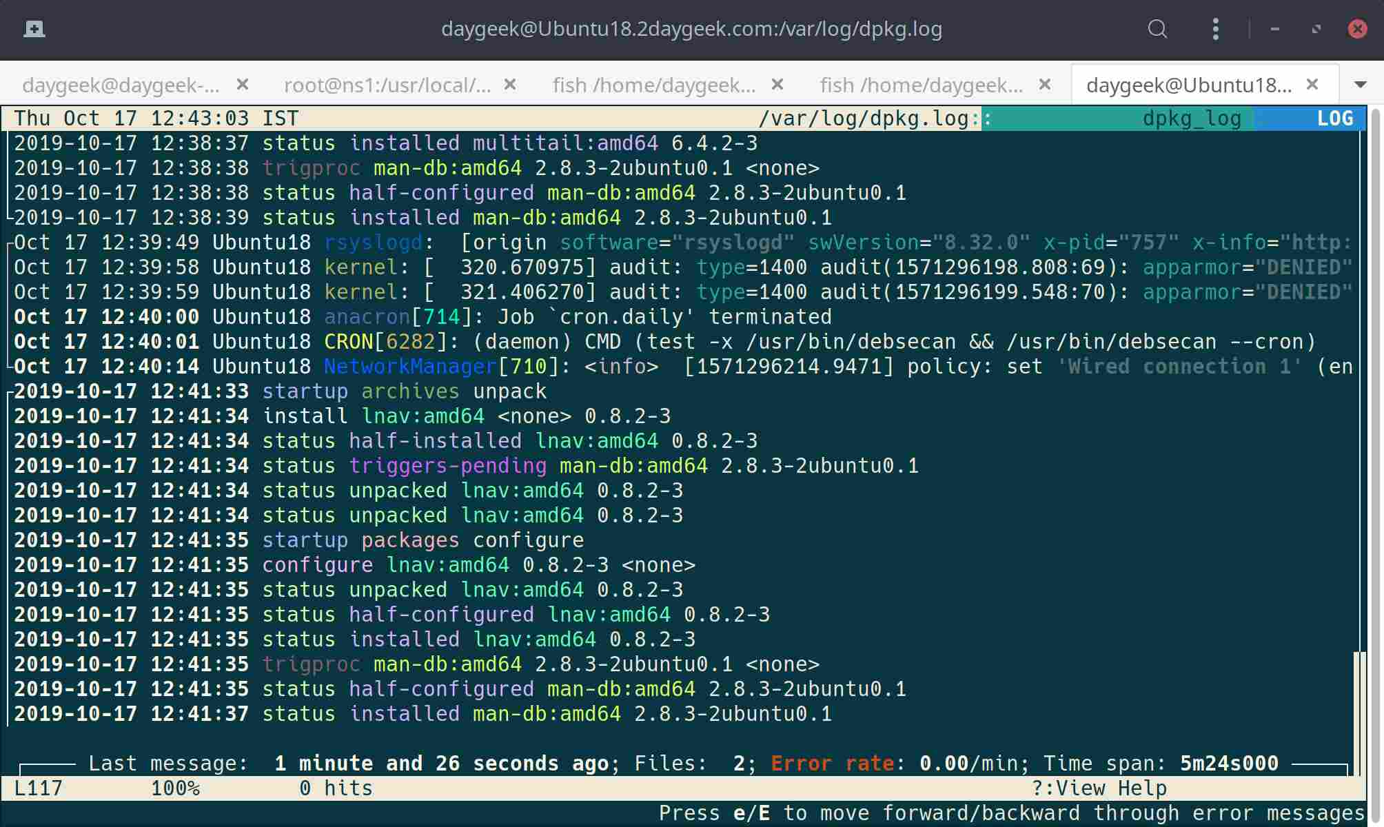Switch to root@ns1:/usr/local tab
This screenshot has height=827, width=1384.
coord(387,85)
